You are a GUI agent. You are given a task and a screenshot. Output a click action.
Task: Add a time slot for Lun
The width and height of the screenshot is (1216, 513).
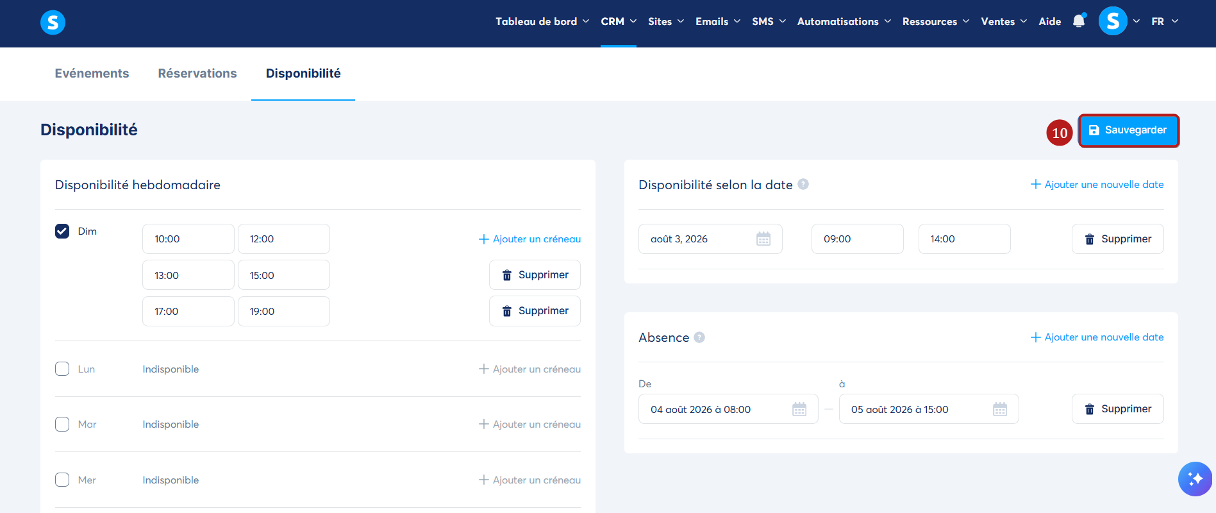529,369
